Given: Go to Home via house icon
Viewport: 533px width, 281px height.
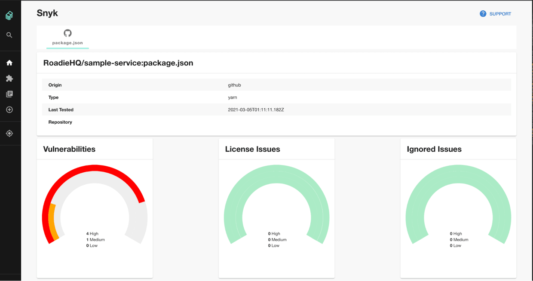Looking at the screenshot, I should click(9, 63).
